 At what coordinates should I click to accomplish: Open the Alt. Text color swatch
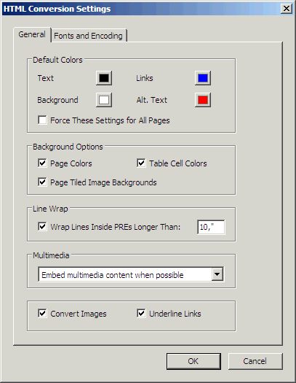pyautogui.click(x=203, y=100)
